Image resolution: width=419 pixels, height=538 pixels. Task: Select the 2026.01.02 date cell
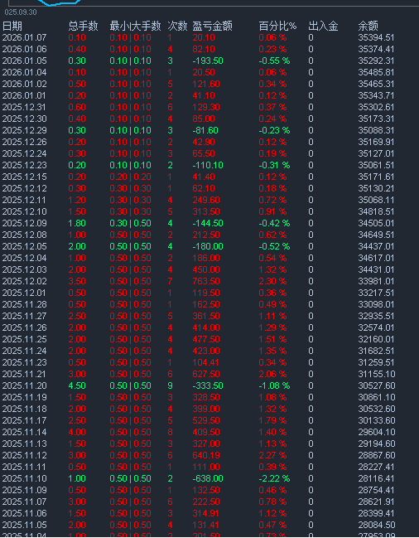click(24, 84)
